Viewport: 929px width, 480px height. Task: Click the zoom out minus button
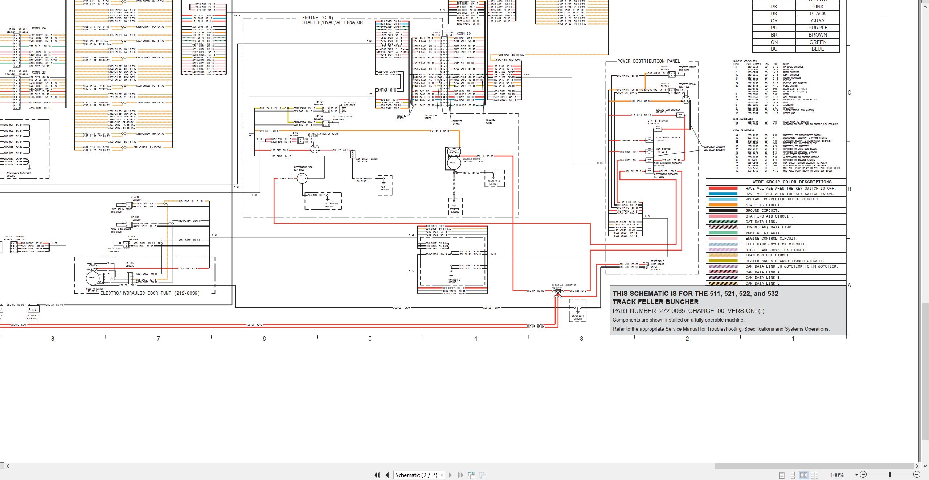coord(863,475)
